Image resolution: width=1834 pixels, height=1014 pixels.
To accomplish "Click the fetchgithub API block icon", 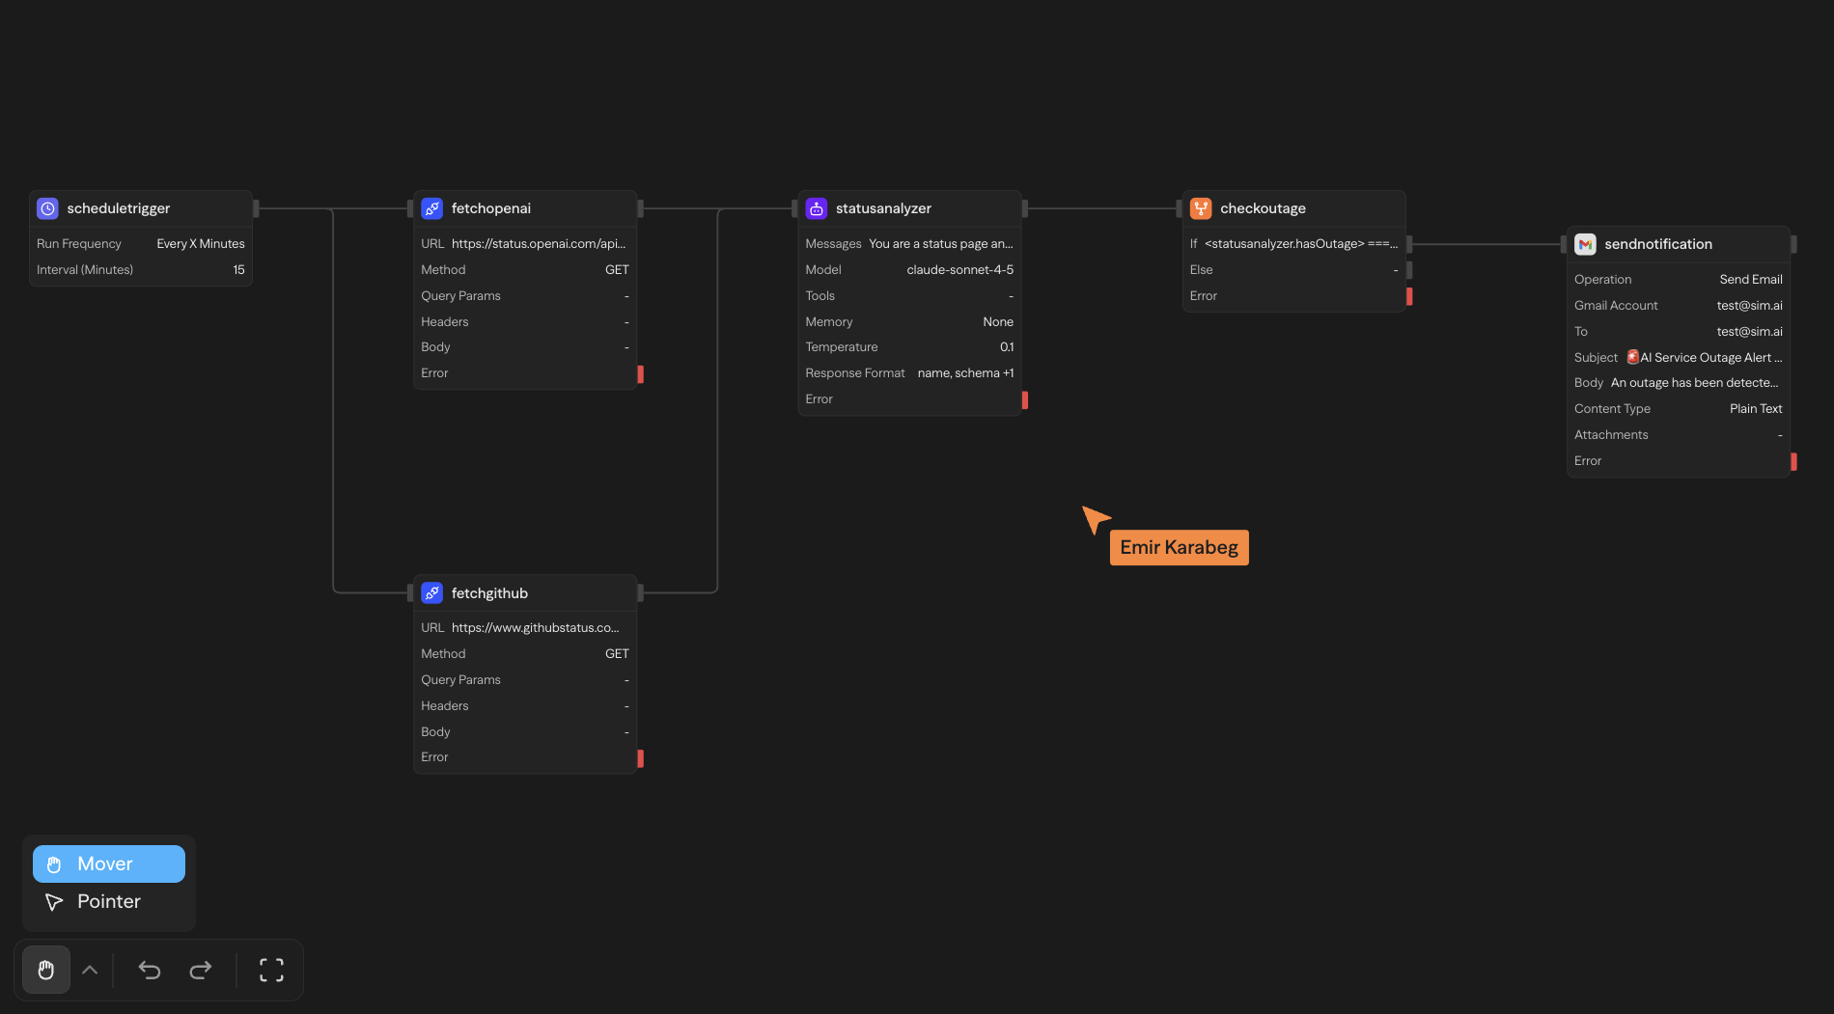I will (x=431, y=592).
